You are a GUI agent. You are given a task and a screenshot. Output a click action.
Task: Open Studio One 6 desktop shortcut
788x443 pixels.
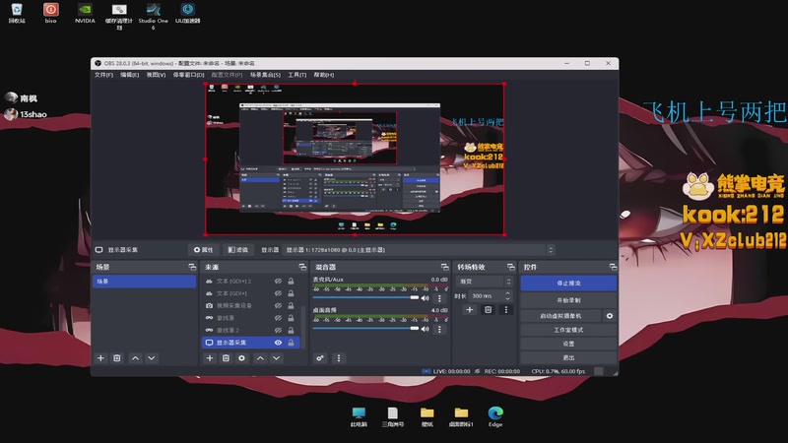(x=154, y=16)
